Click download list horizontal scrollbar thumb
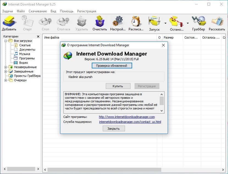Image resolution: width=228 pixels, height=174 pixels. pyautogui.click(x=104, y=170)
